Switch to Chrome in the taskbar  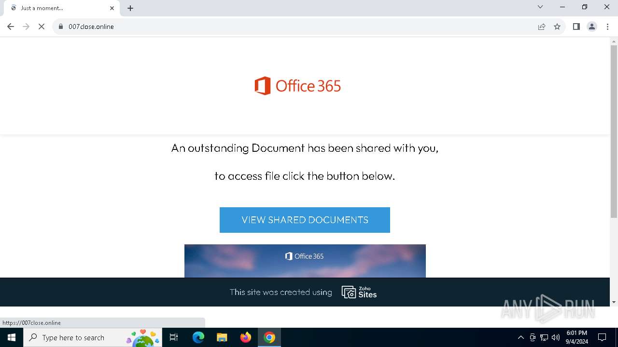tap(269, 337)
